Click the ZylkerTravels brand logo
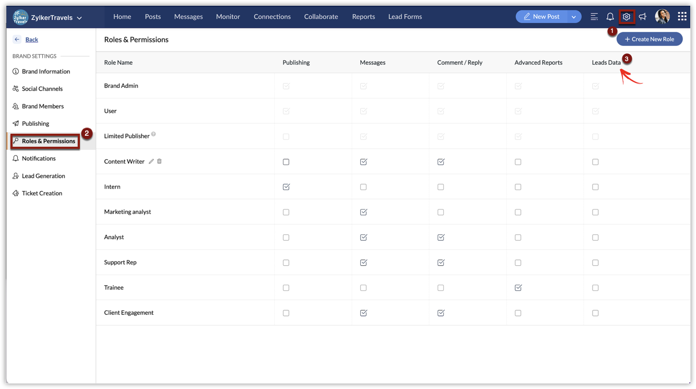This screenshot has height=389, width=696. point(20,17)
